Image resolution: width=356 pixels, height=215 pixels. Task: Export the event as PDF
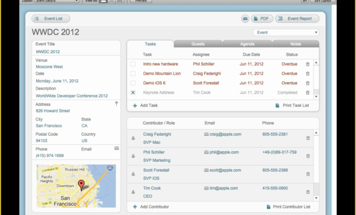coord(262,19)
